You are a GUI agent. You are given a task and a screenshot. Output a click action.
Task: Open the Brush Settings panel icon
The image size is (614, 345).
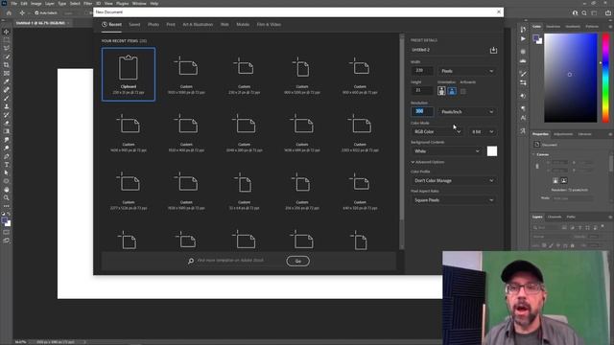click(523, 74)
